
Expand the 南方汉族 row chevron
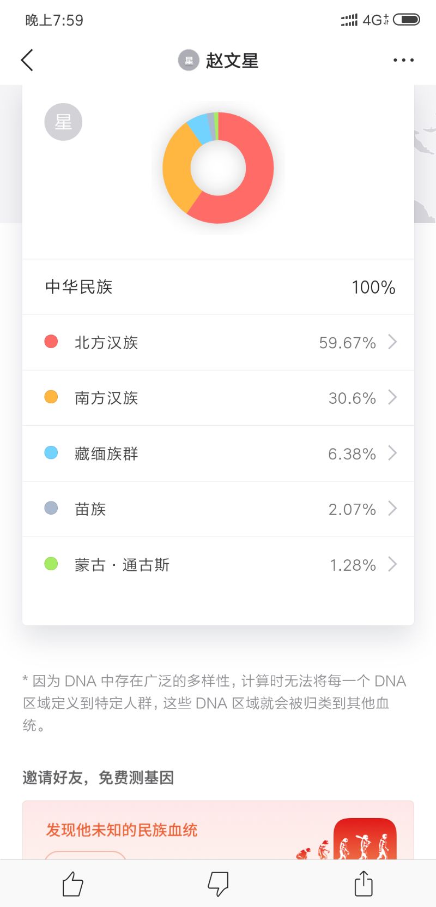(x=392, y=397)
